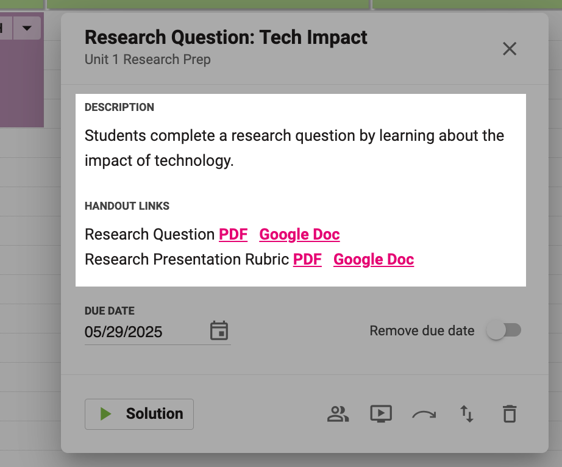Click the up-down reorder arrows icon
562x467 pixels.
pos(467,414)
